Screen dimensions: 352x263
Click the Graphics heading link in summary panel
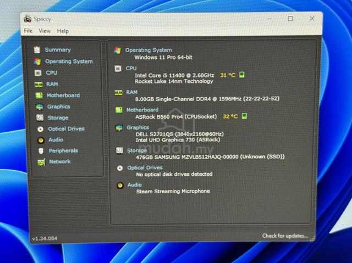[x=138, y=127]
